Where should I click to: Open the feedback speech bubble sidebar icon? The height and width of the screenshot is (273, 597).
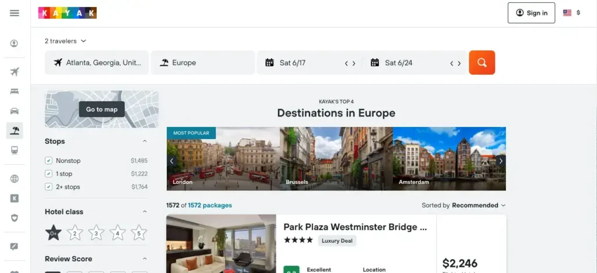(15, 246)
